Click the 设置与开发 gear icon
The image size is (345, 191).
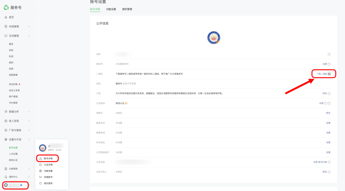pyautogui.click(x=6, y=139)
